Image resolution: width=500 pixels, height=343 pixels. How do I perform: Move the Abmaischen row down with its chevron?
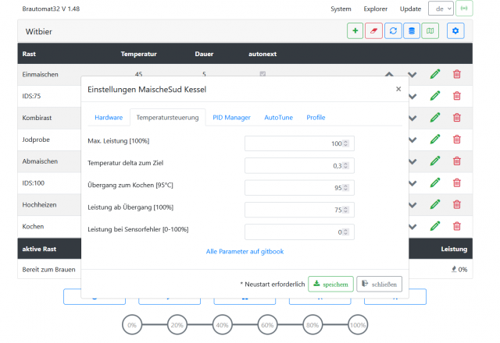pos(412,161)
